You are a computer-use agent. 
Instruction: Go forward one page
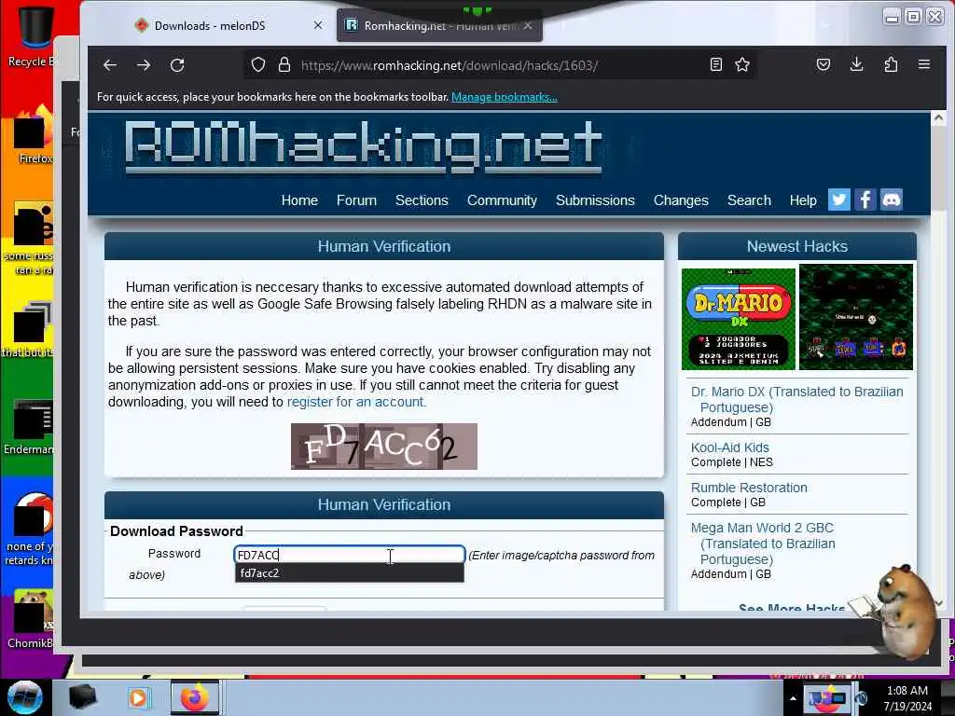tap(144, 65)
